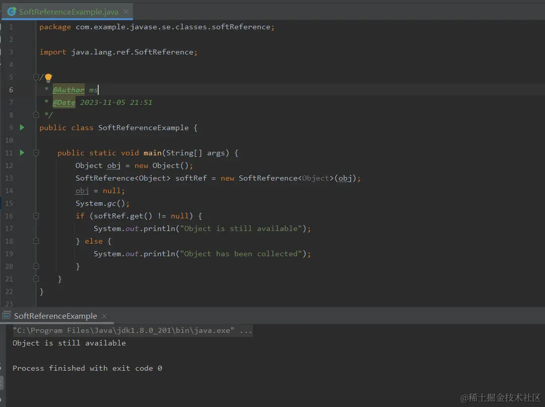
Task: Click the main method name on line 11
Action: (x=152, y=153)
